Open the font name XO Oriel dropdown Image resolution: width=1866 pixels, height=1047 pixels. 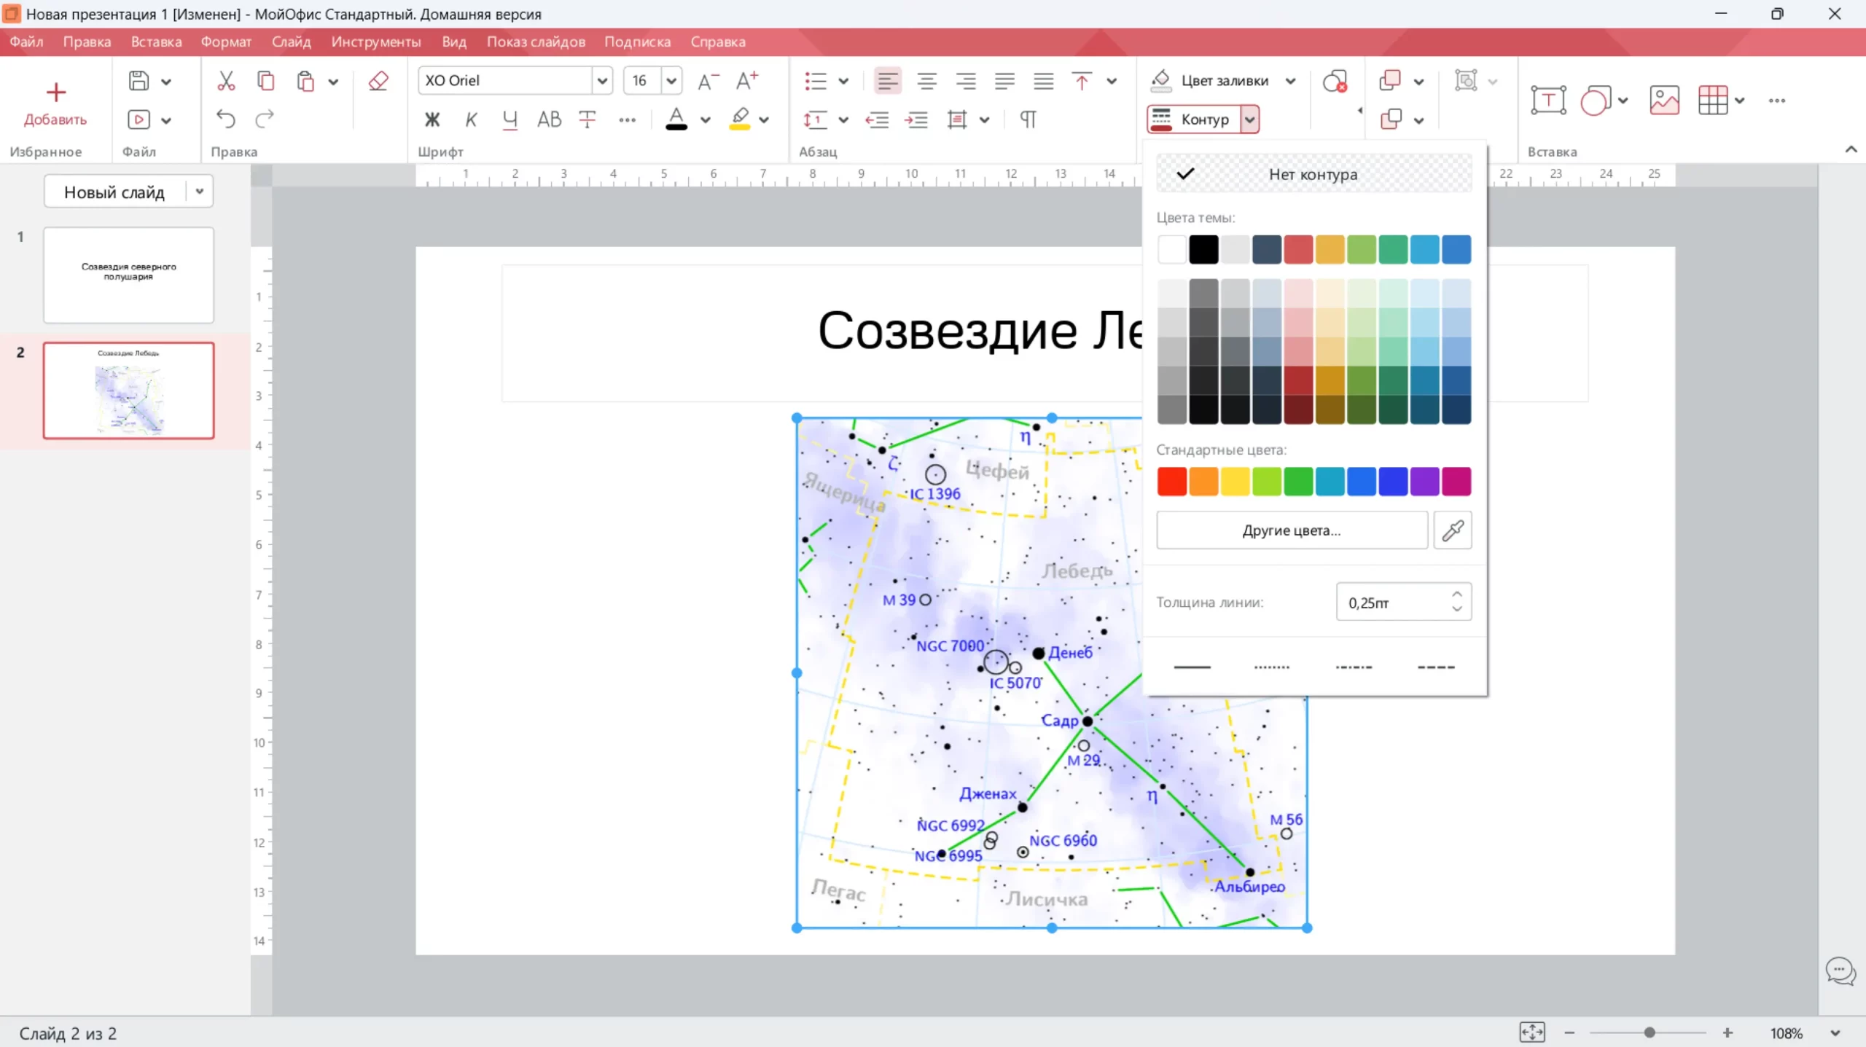coord(602,81)
